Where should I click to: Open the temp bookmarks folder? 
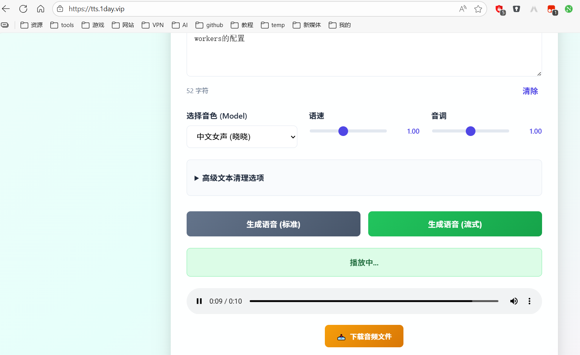click(273, 25)
